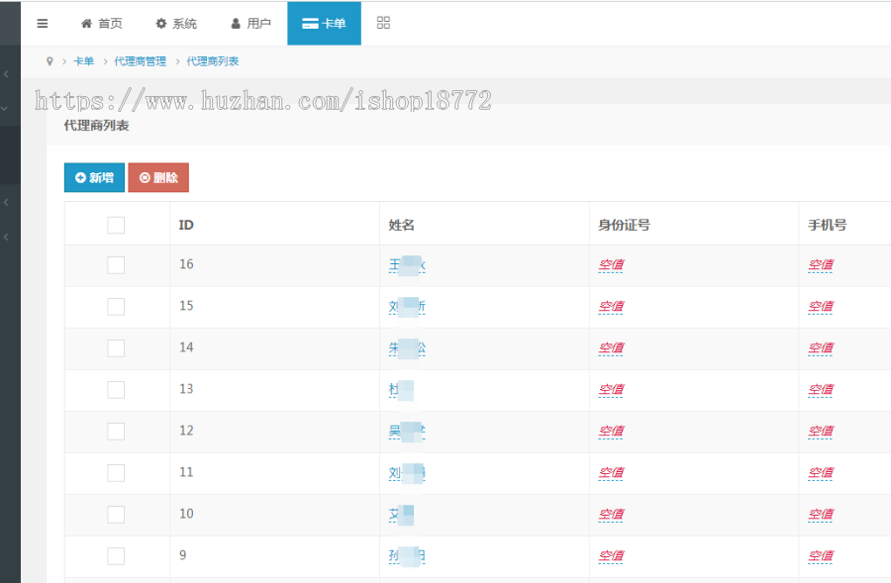The image size is (891, 583).
Task: Open the 首页 home tab
Action: pyautogui.click(x=102, y=24)
